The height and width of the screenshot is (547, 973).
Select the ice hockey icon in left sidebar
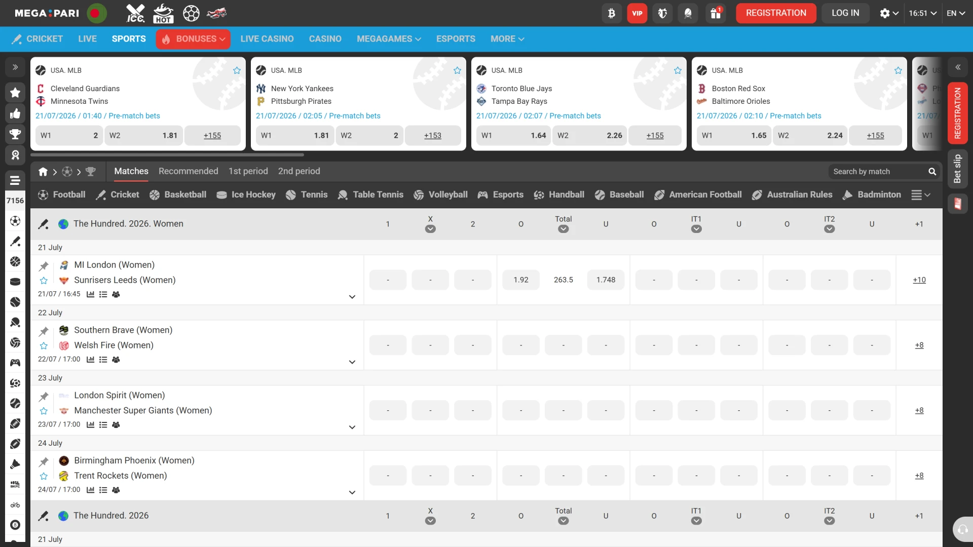click(x=15, y=282)
